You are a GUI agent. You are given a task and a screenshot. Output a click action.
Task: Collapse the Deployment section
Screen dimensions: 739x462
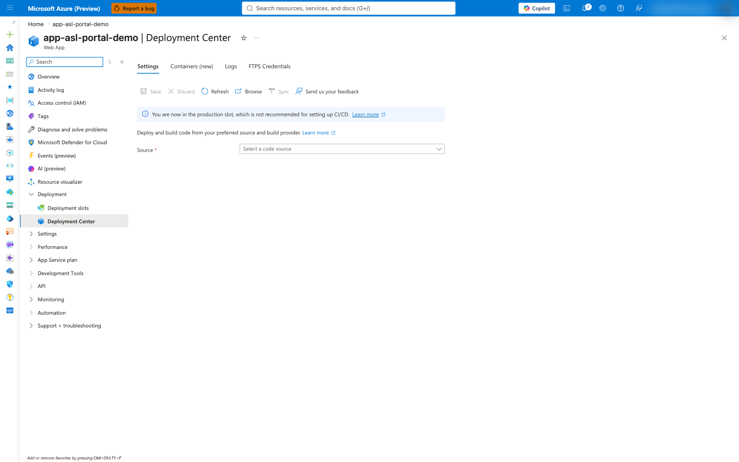(x=31, y=195)
